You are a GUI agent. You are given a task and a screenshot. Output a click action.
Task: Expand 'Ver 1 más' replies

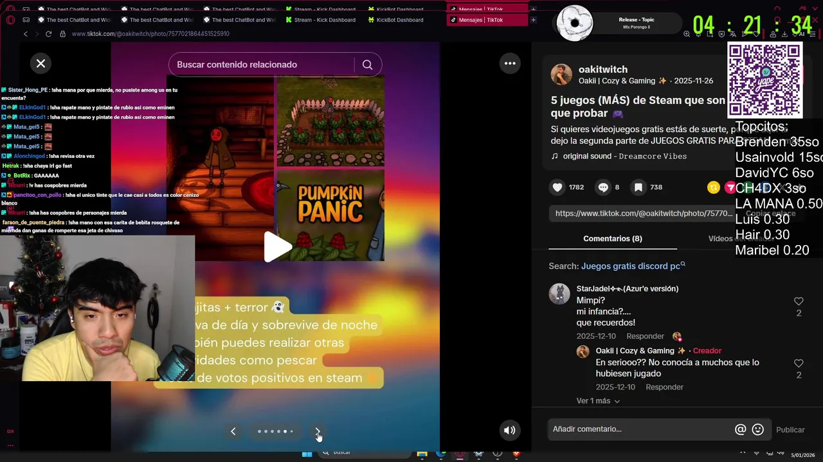coord(598,401)
